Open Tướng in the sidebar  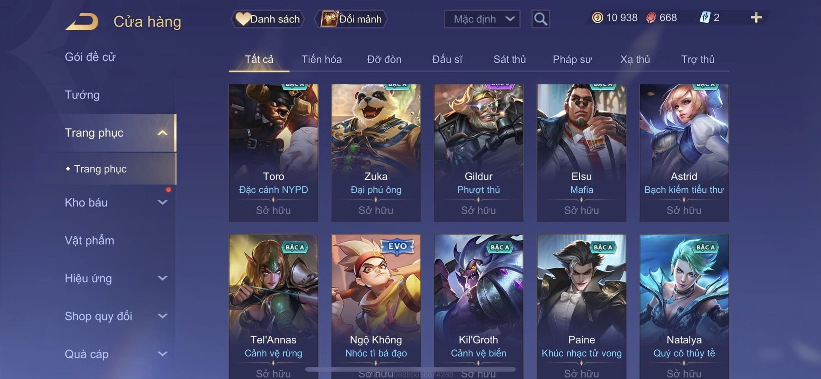[x=82, y=95]
